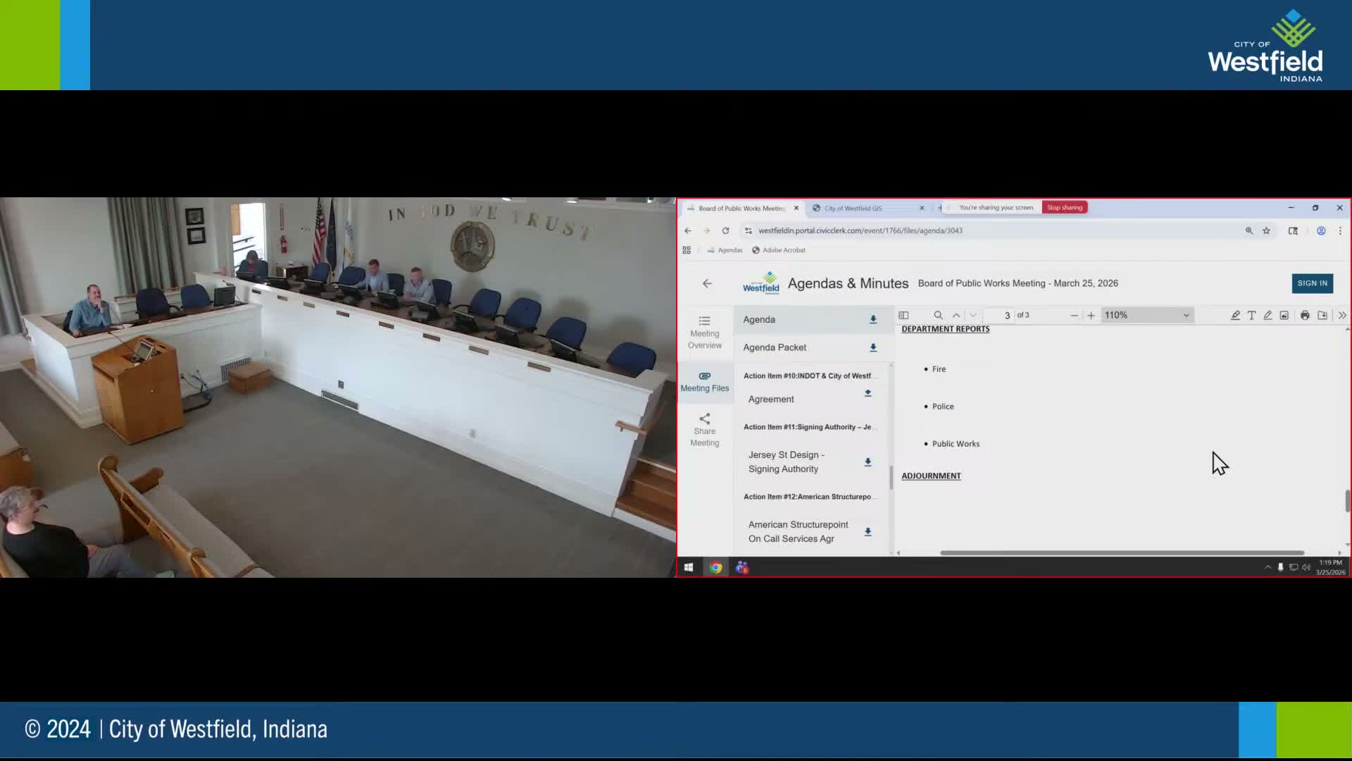The width and height of the screenshot is (1352, 761).
Task: Open the Share Meeting option
Action: (704, 430)
